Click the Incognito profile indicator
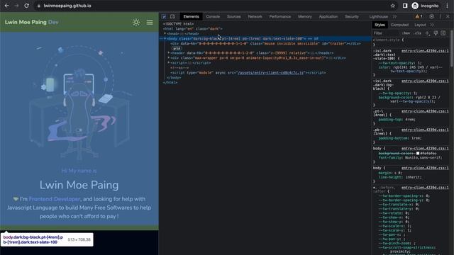Image resolution: width=454 pixels, height=255 pixels. (426, 6)
